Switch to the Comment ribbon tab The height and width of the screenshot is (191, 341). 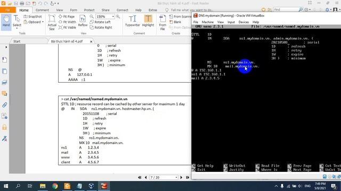(x=42, y=10)
